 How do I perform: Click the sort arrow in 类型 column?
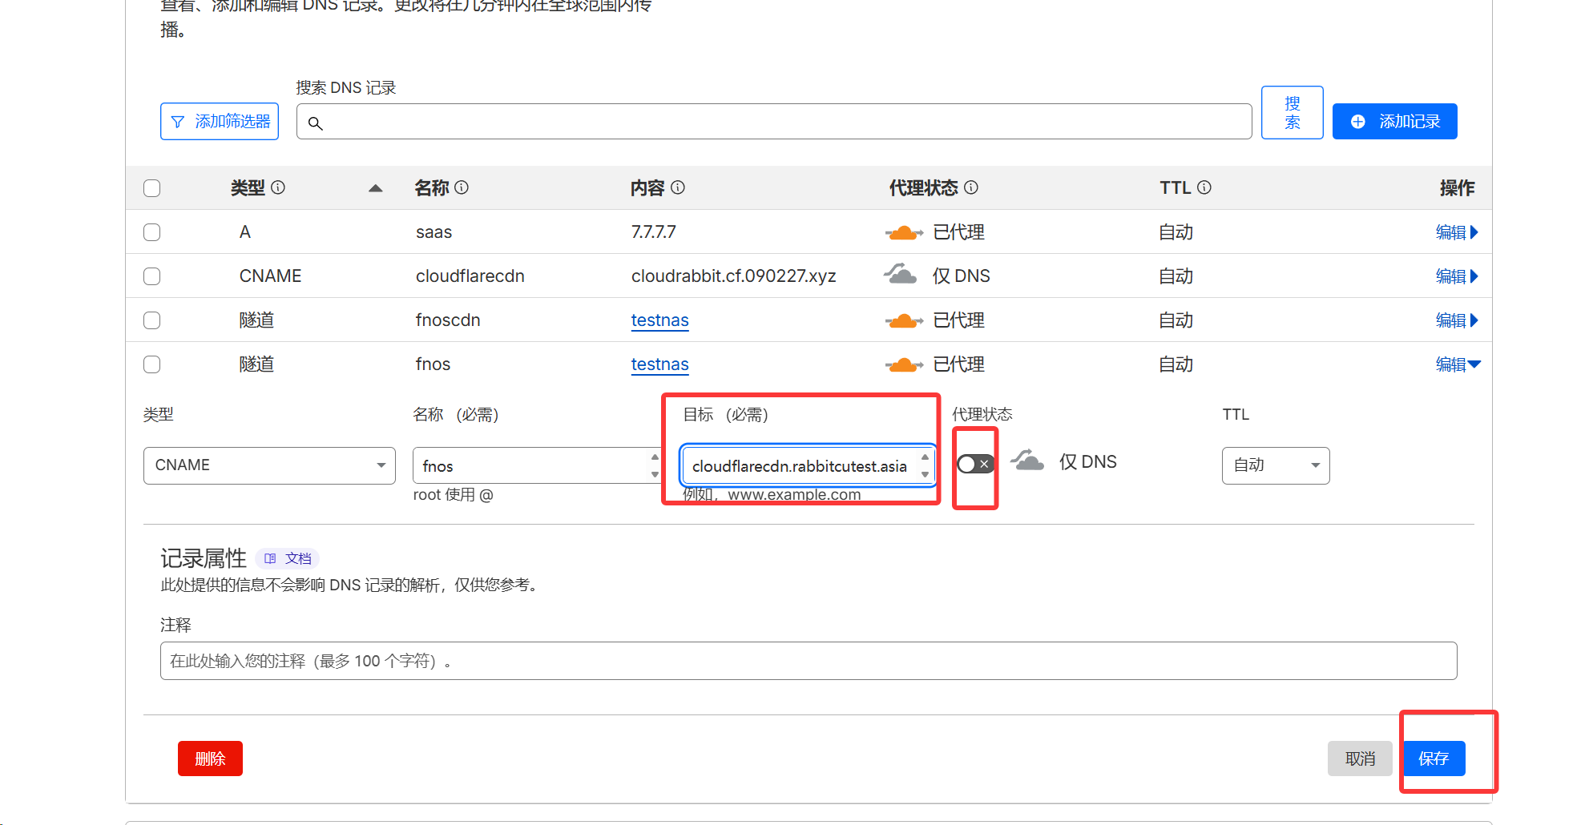click(375, 188)
